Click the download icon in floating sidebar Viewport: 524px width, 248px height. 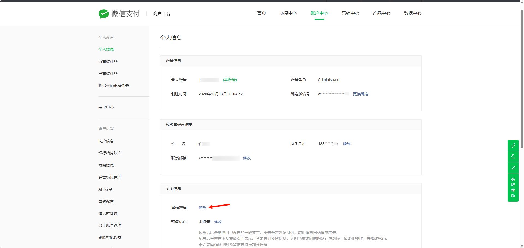(513, 157)
